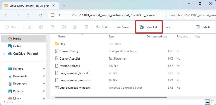This screenshot has width=216, height=105.
Task: Click the search box field
Action: coord(191,15)
